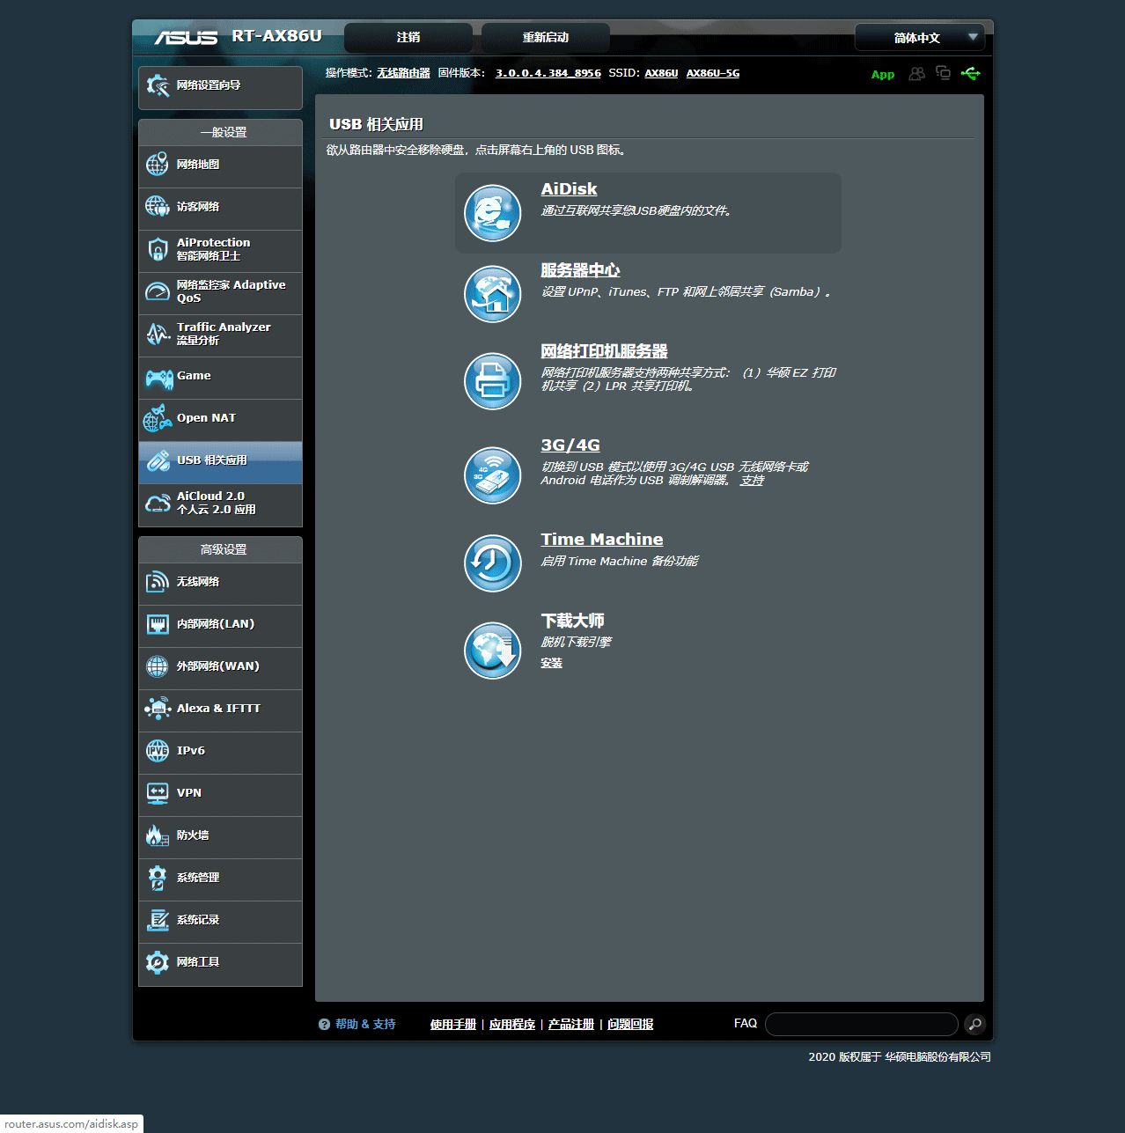The width and height of the screenshot is (1125, 1133).
Task: Click the guest network (访客网络) sidebar icon
Action: (x=158, y=206)
